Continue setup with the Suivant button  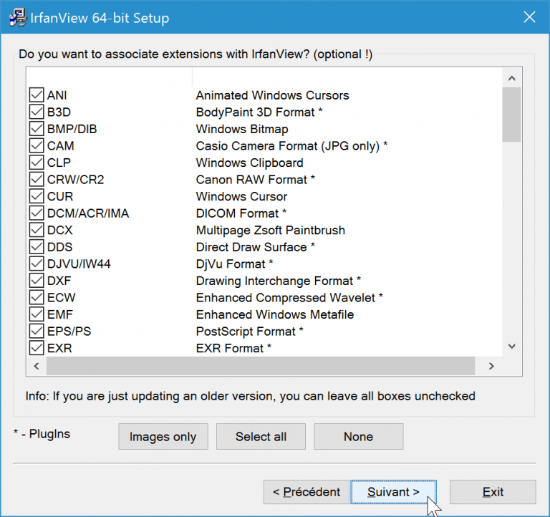(393, 492)
